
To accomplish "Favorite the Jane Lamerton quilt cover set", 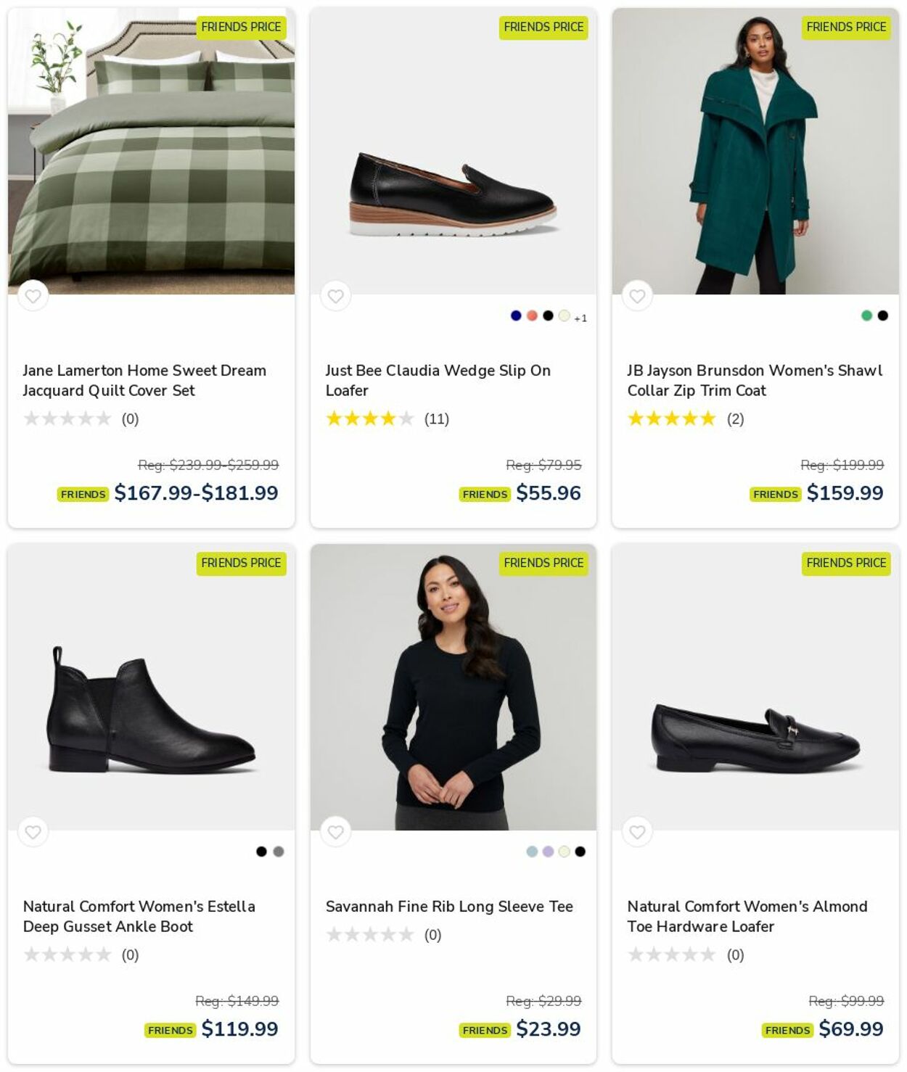I will [x=33, y=296].
